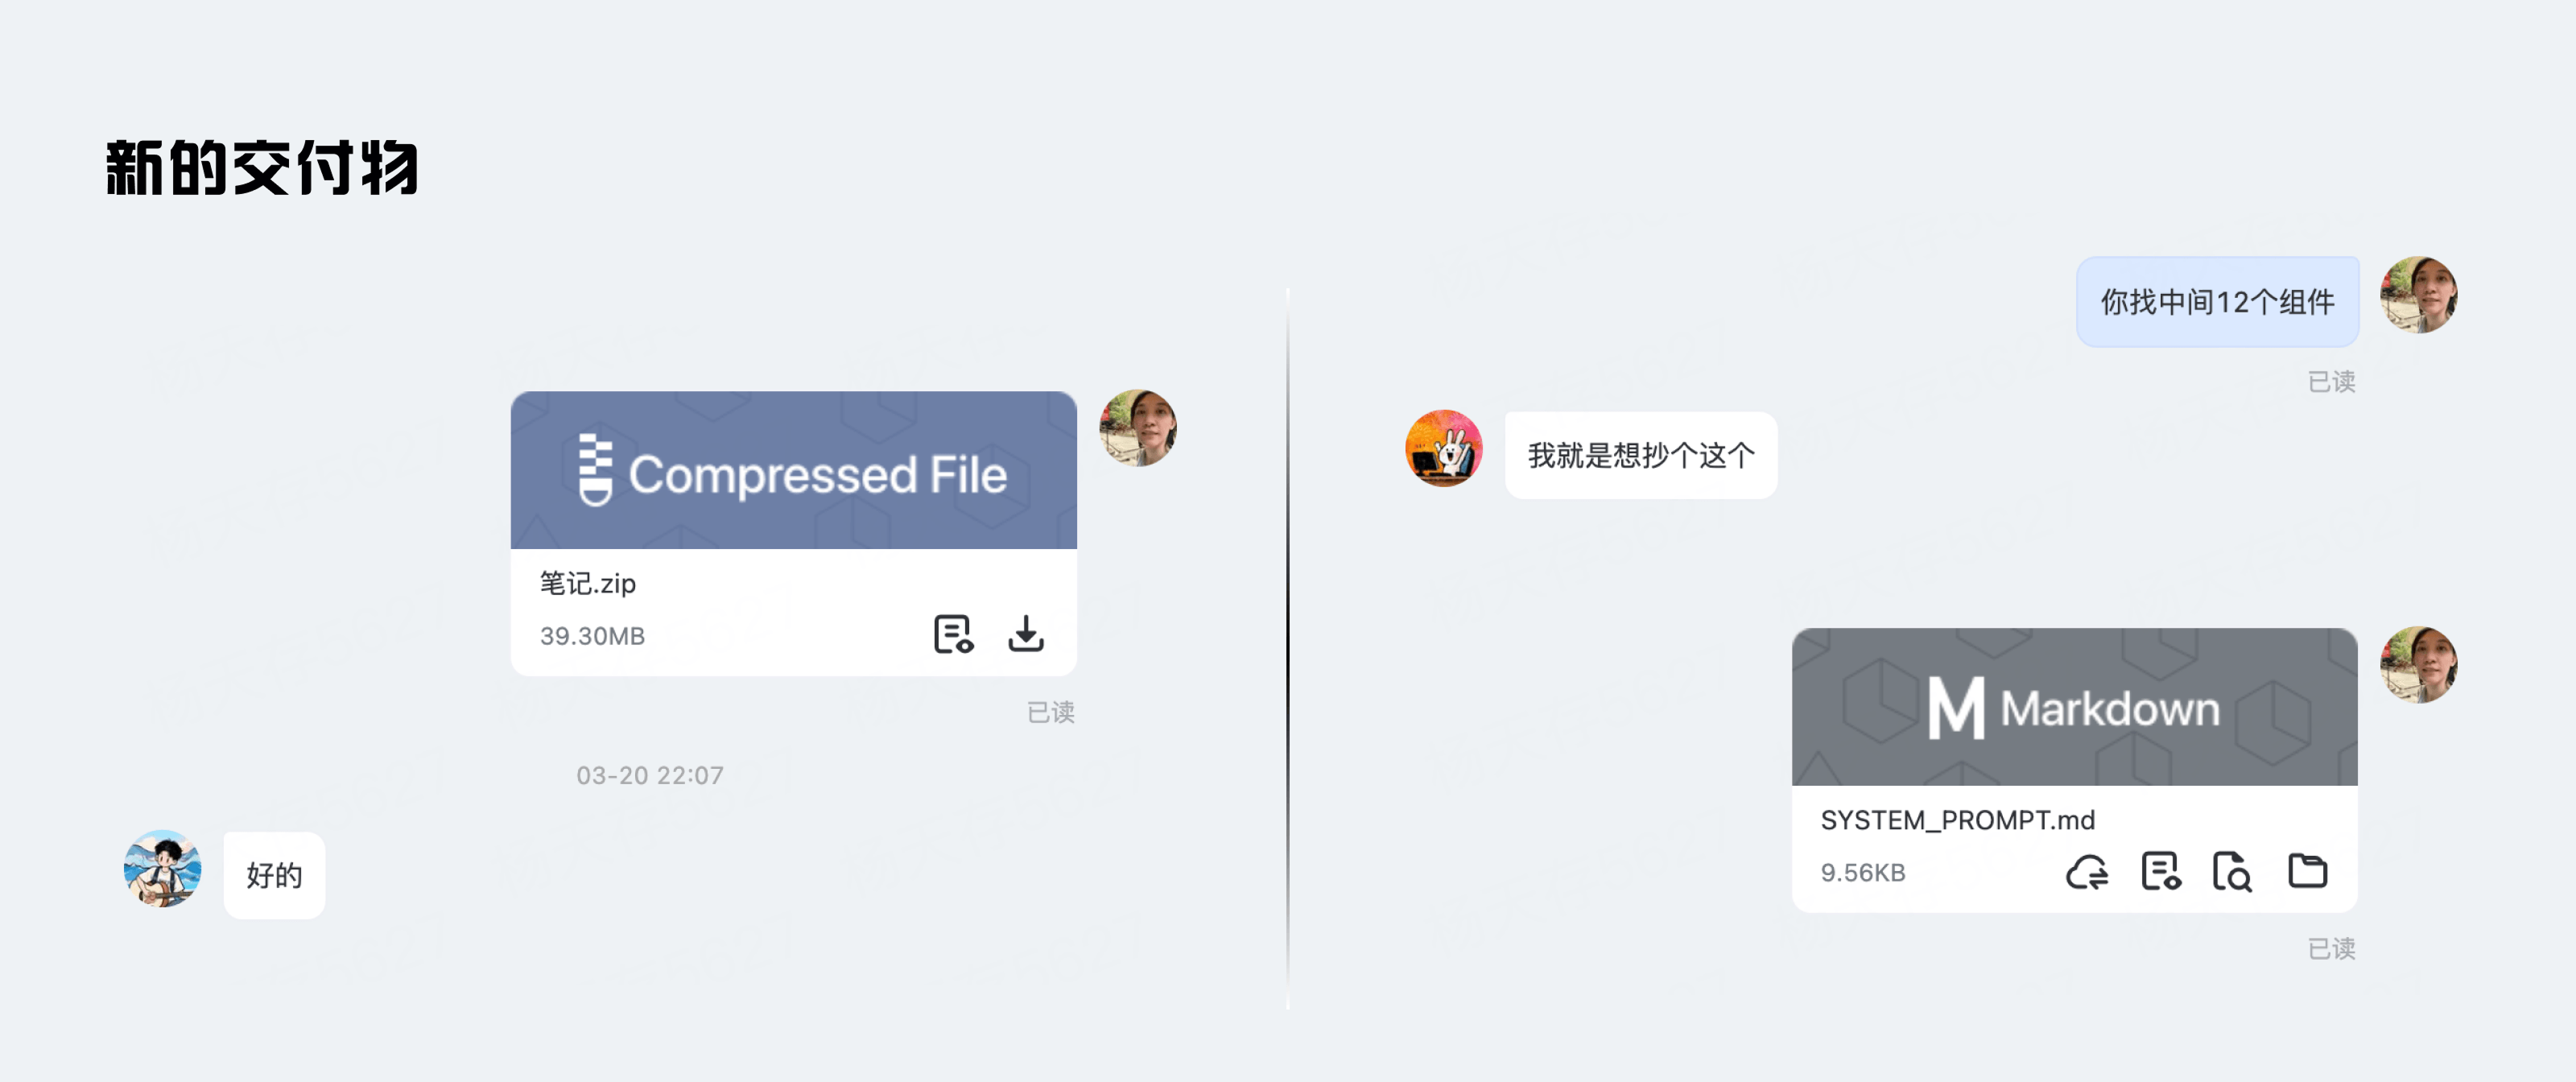
Task: Click the cloud sync icon on SYSTEM_PROMPT.md card
Action: pos(2087,872)
